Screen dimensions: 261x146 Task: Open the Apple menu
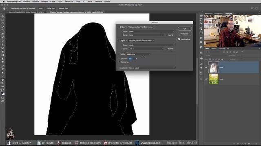4,2
